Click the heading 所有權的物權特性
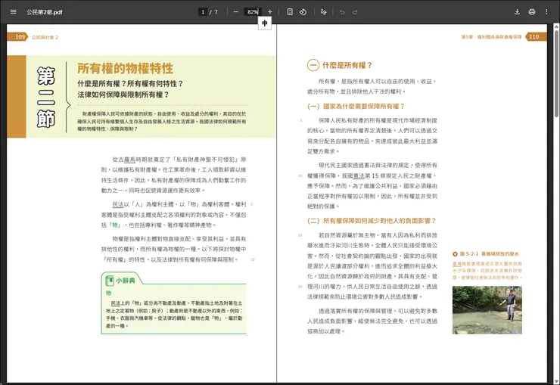The image size is (560, 385). [126, 68]
